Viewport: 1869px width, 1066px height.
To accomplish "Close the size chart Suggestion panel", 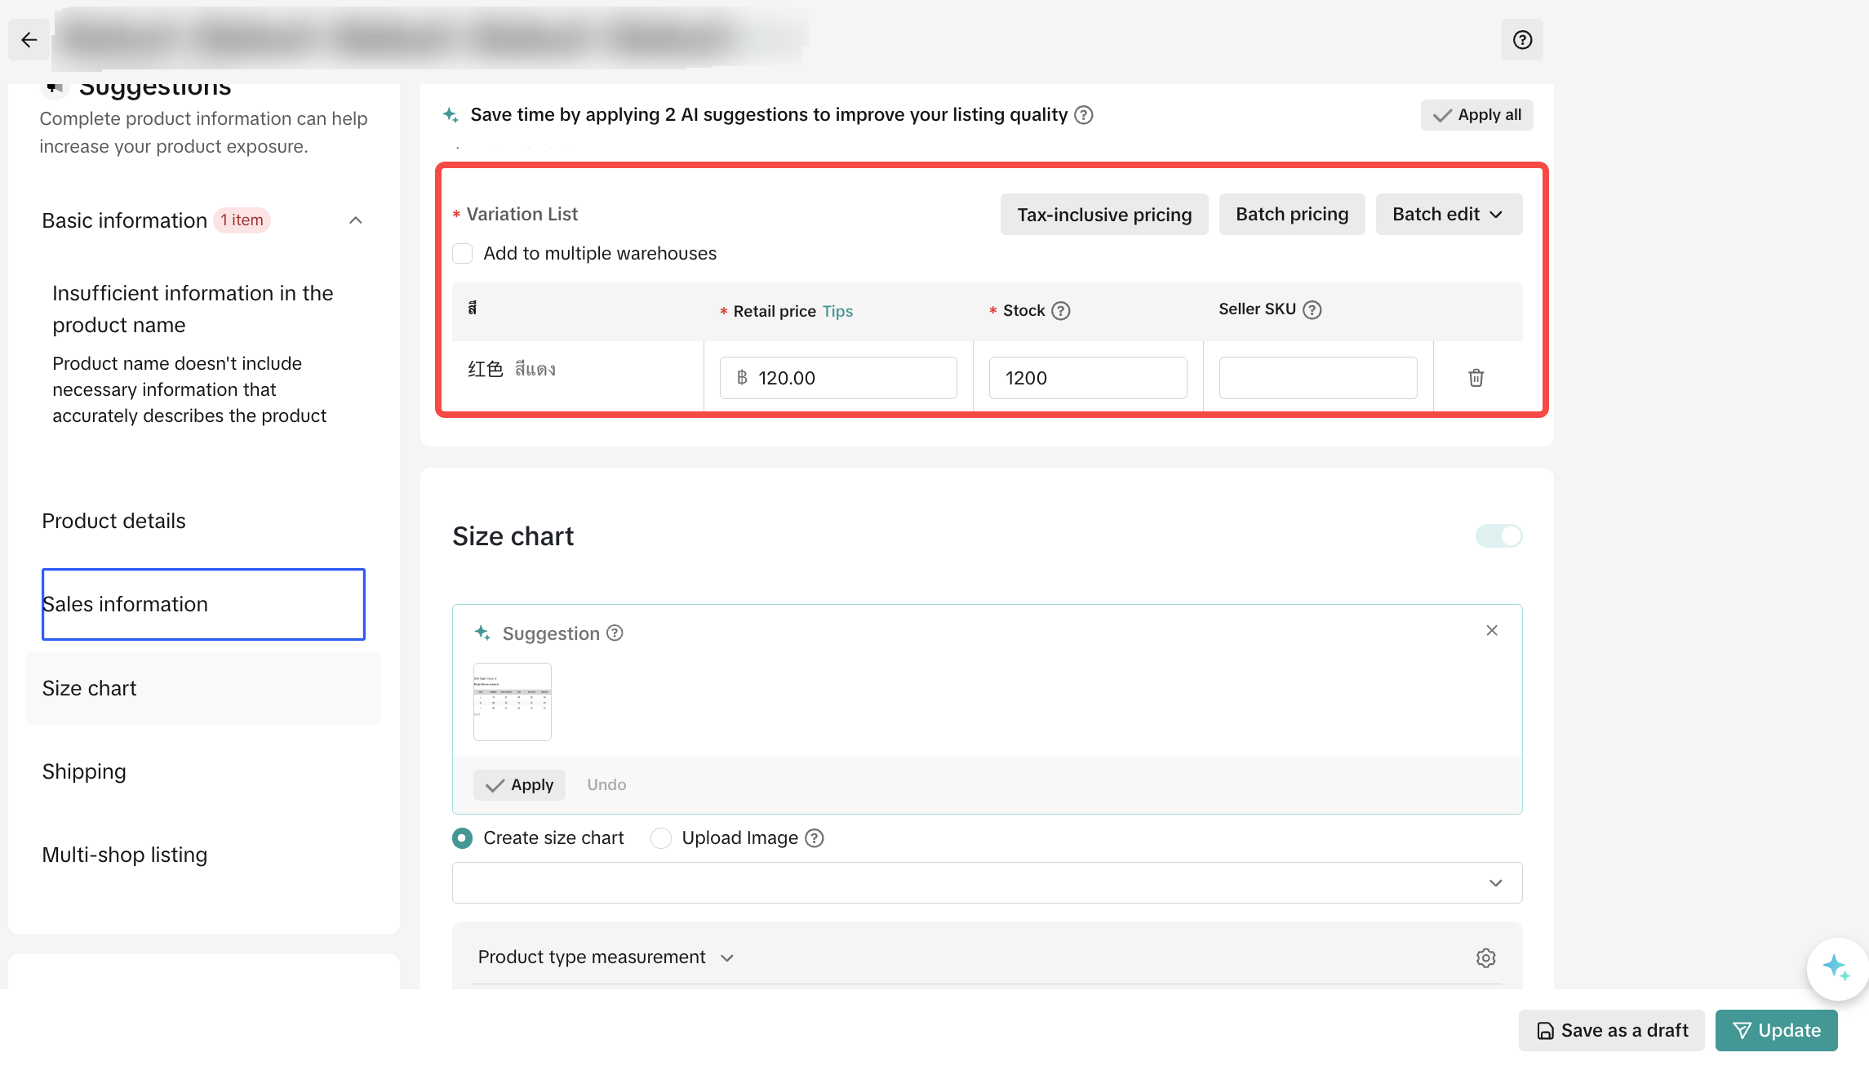I will pos(1491,630).
